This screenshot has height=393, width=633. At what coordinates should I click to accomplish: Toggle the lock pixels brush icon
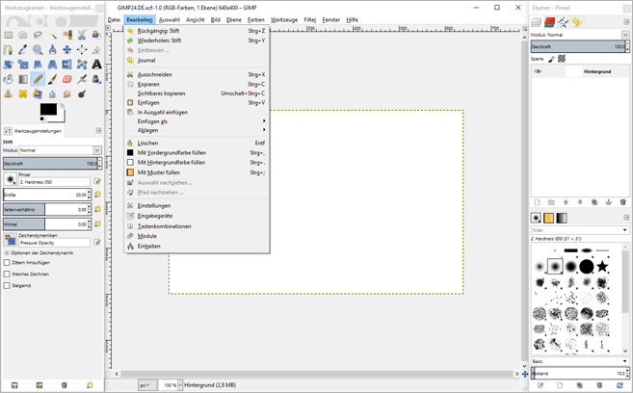pyautogui.click(x=551, y=59)
